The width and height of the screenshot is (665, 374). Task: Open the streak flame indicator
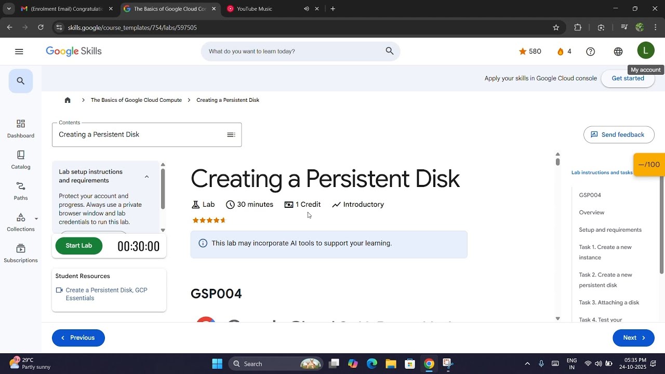564,51
